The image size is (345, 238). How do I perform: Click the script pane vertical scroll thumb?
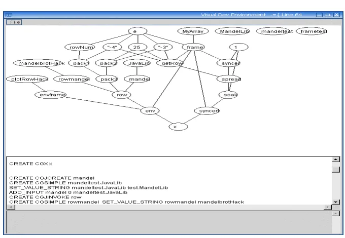336,169
